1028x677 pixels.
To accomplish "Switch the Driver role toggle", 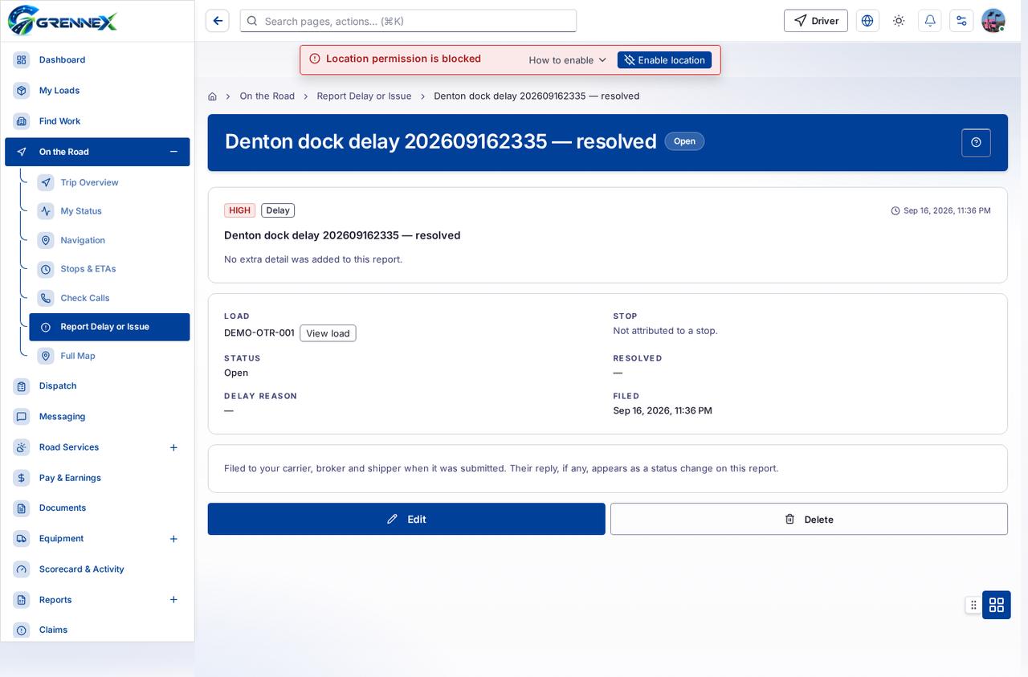I will click(x=816, y=21).
